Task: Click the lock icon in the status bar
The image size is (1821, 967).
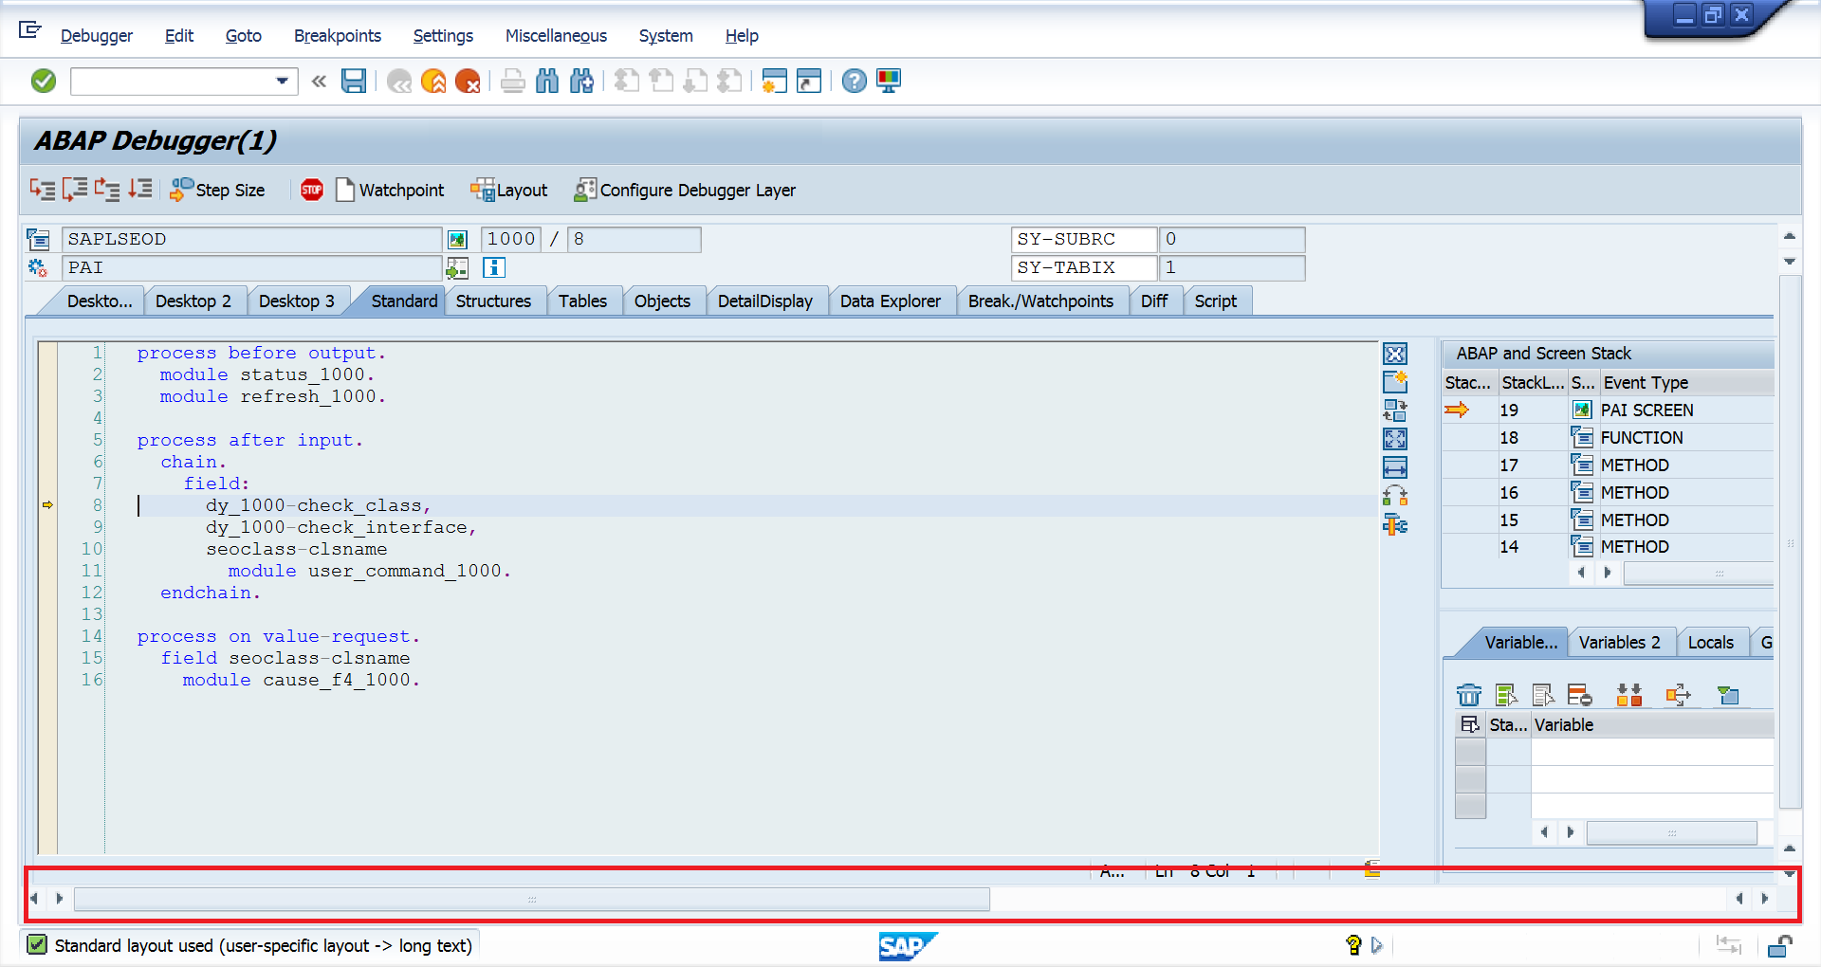Action: pyautogui.click(x=1779, y=945)
